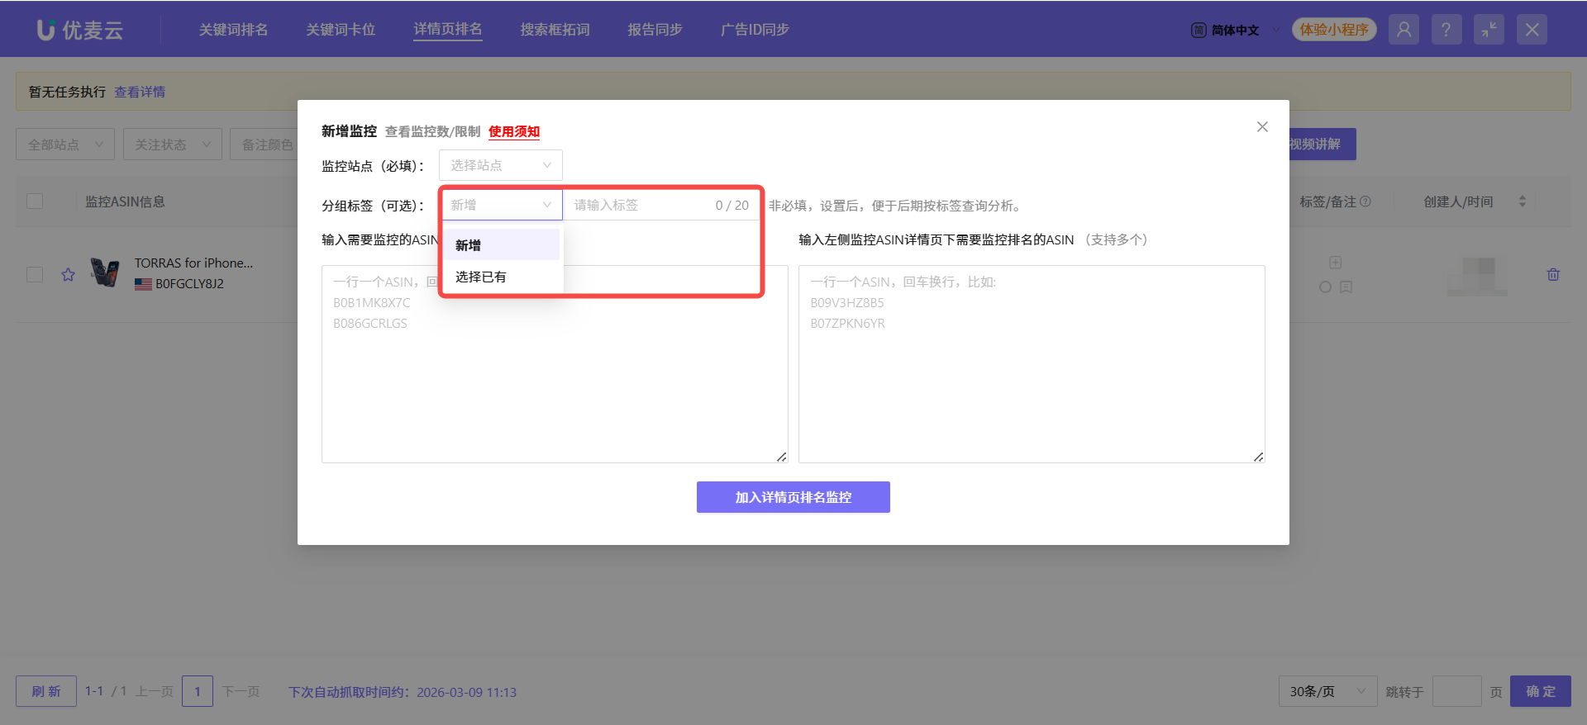This screenshot has height=725, width=1587.
Task: Click the next auto-fetch time text
Action: pos(403,692)
